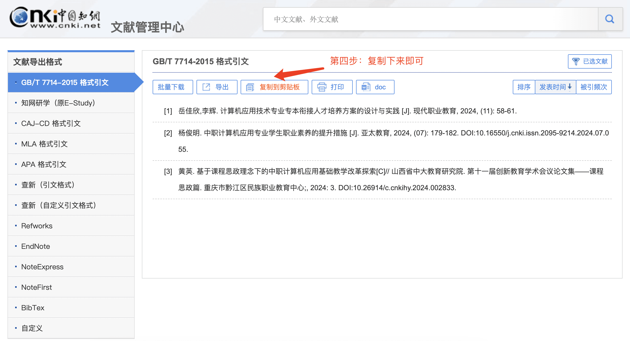Open the 自定义 custom format option

pos(32,328)
